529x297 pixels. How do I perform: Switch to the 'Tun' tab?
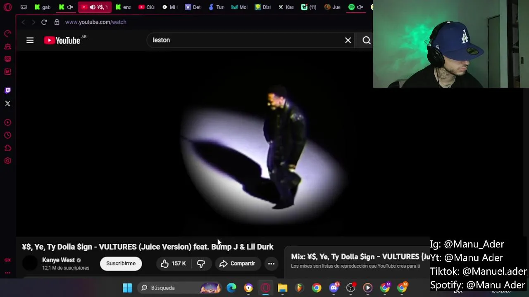[216, 7]
